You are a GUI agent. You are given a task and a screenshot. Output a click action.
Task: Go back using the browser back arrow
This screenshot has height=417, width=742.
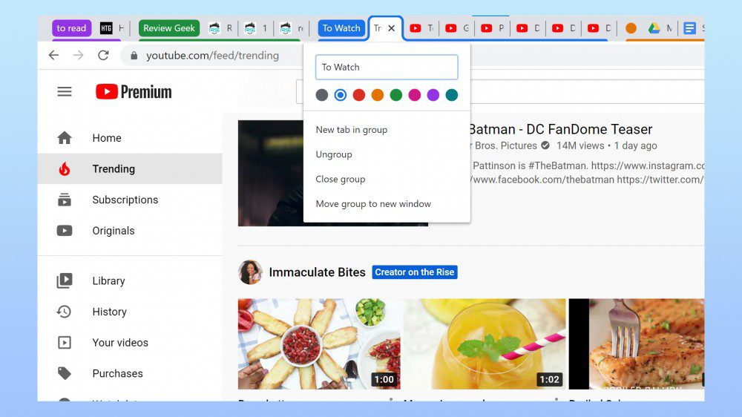pyautogui.click(x=53, y=56)
